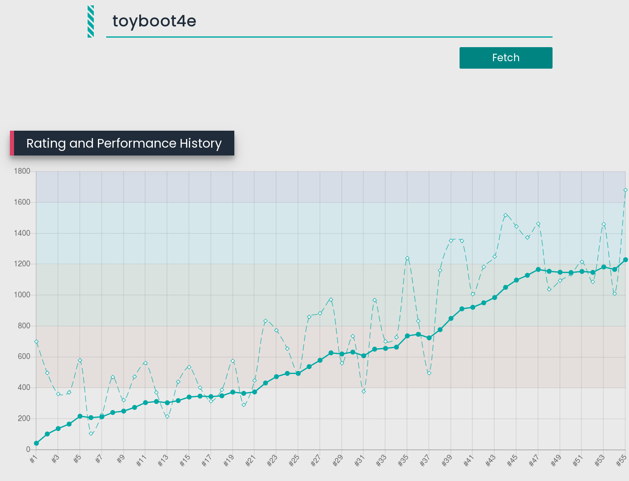Click the striped teal icon beside username
Viewport: 629px width, 481px height.
(x=91, y=22)
